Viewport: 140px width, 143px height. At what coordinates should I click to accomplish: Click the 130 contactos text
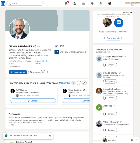pos(14,67)
